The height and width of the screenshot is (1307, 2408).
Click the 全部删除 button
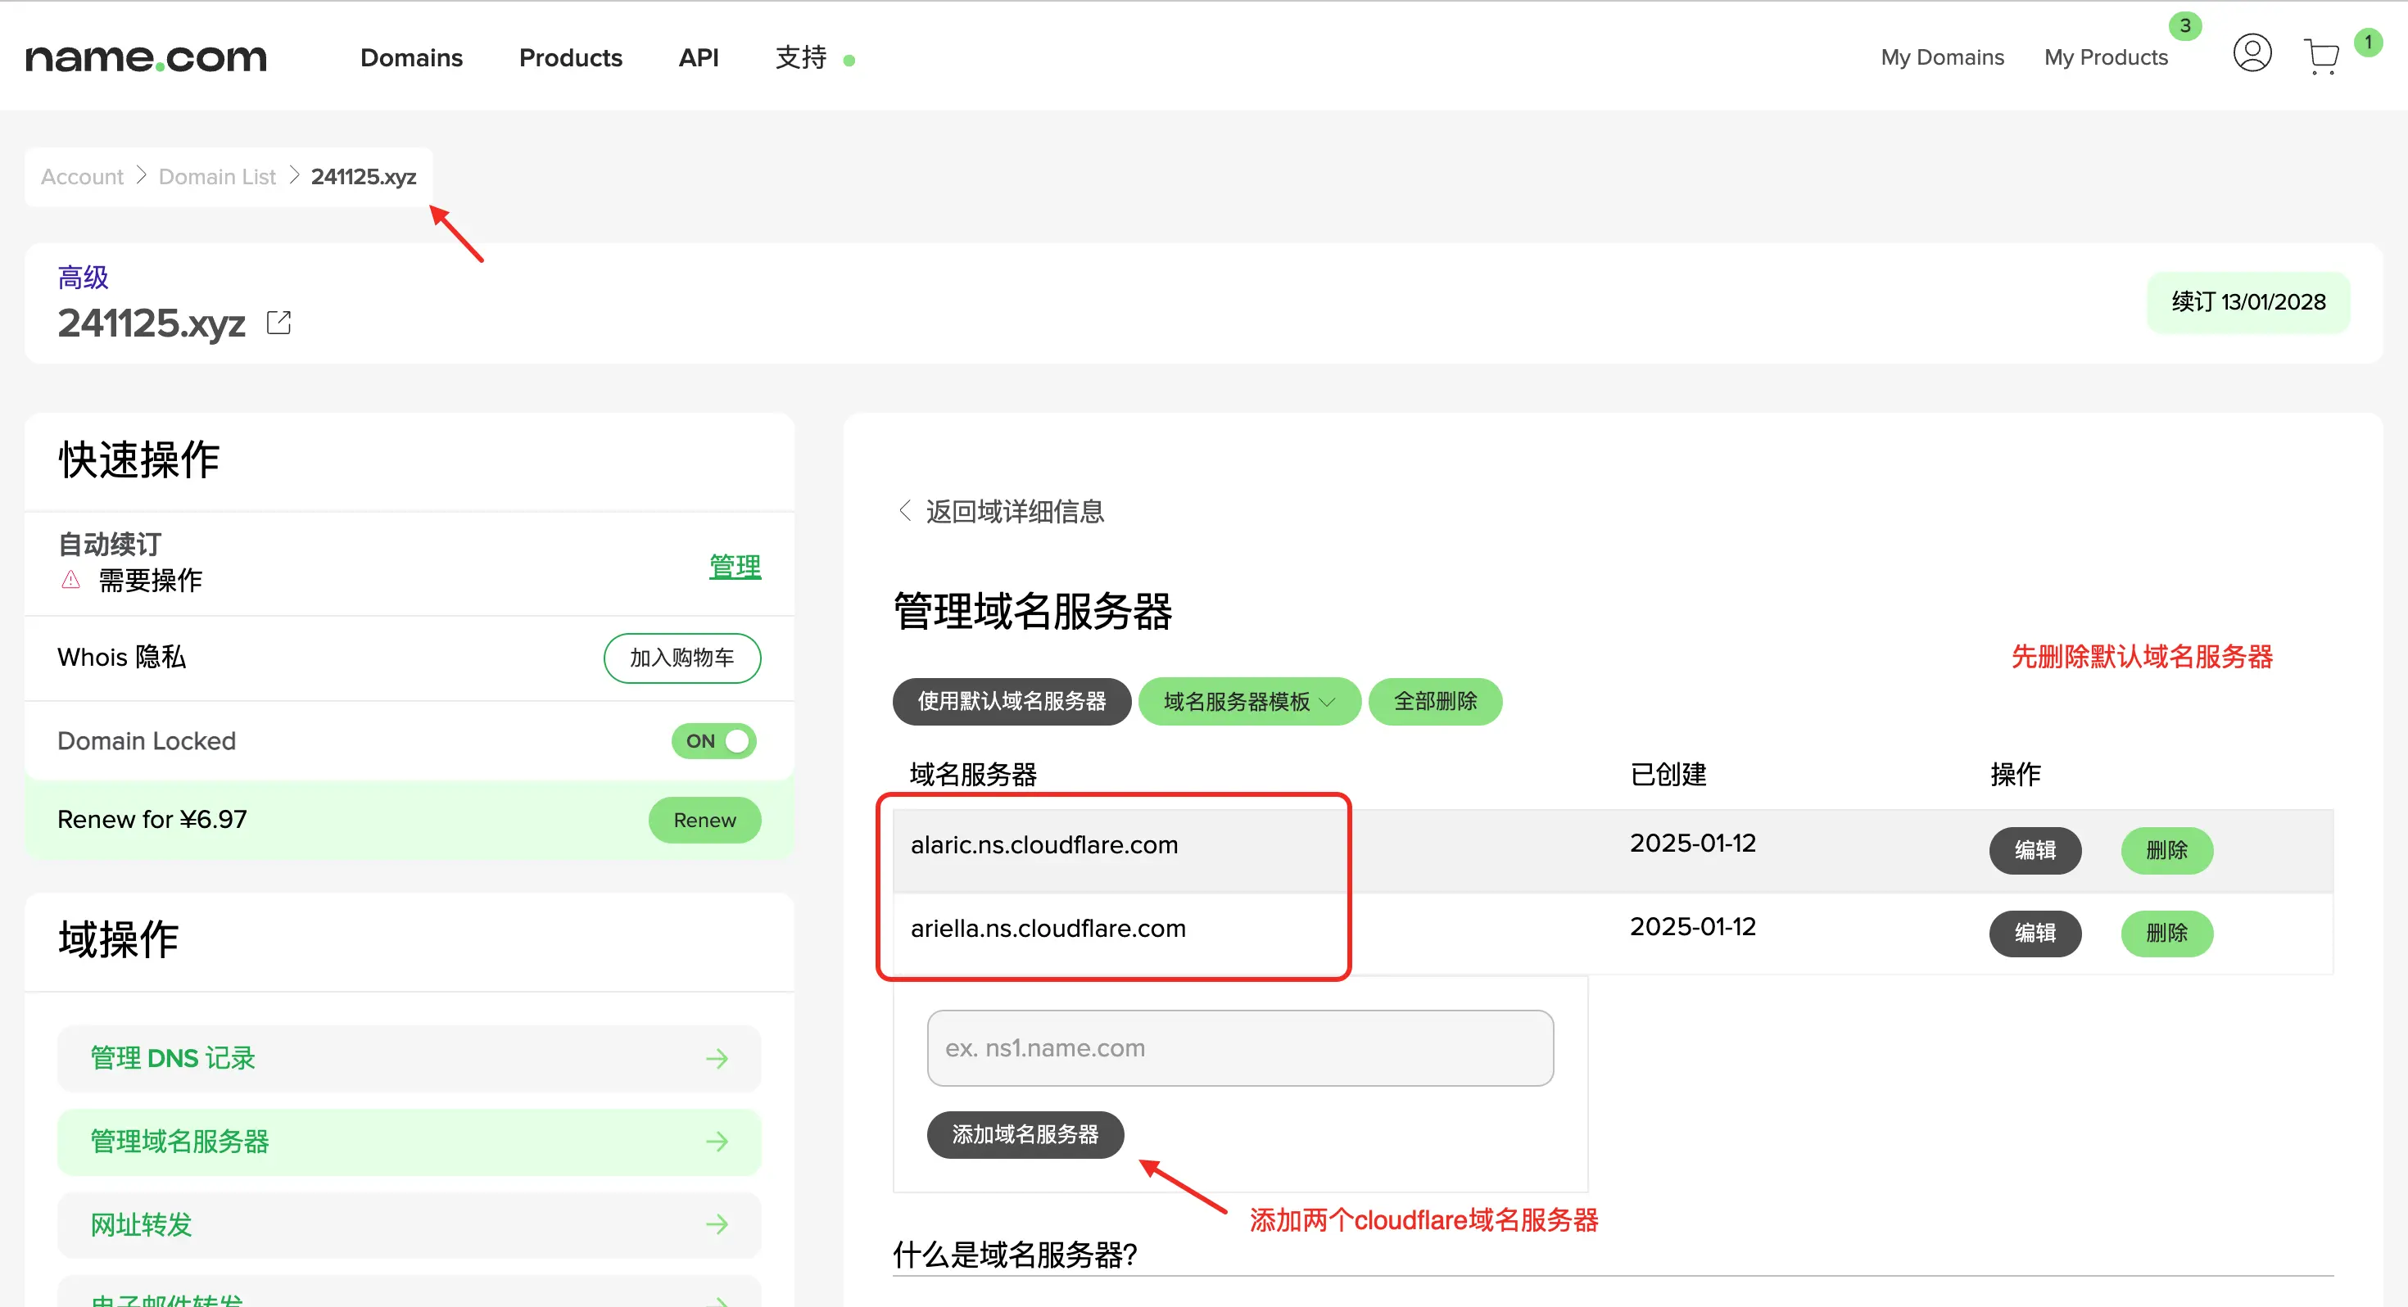(x=1435, y=701)
